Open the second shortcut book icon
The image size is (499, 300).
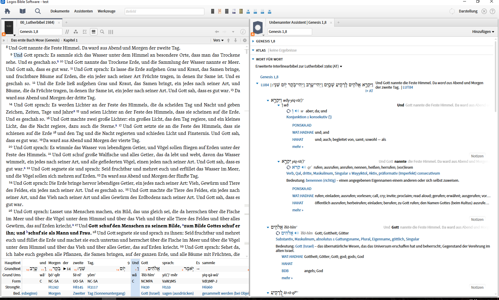(x=220, y=11)
